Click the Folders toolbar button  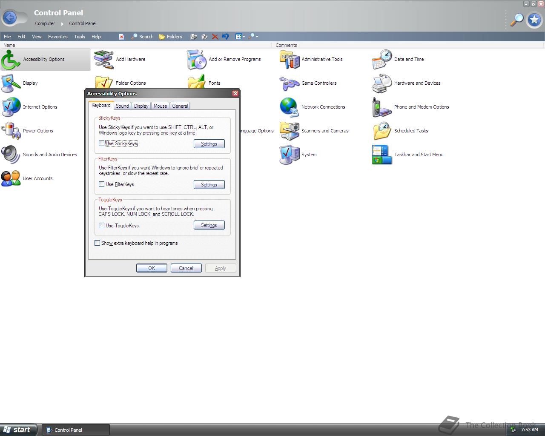point(170,37)
